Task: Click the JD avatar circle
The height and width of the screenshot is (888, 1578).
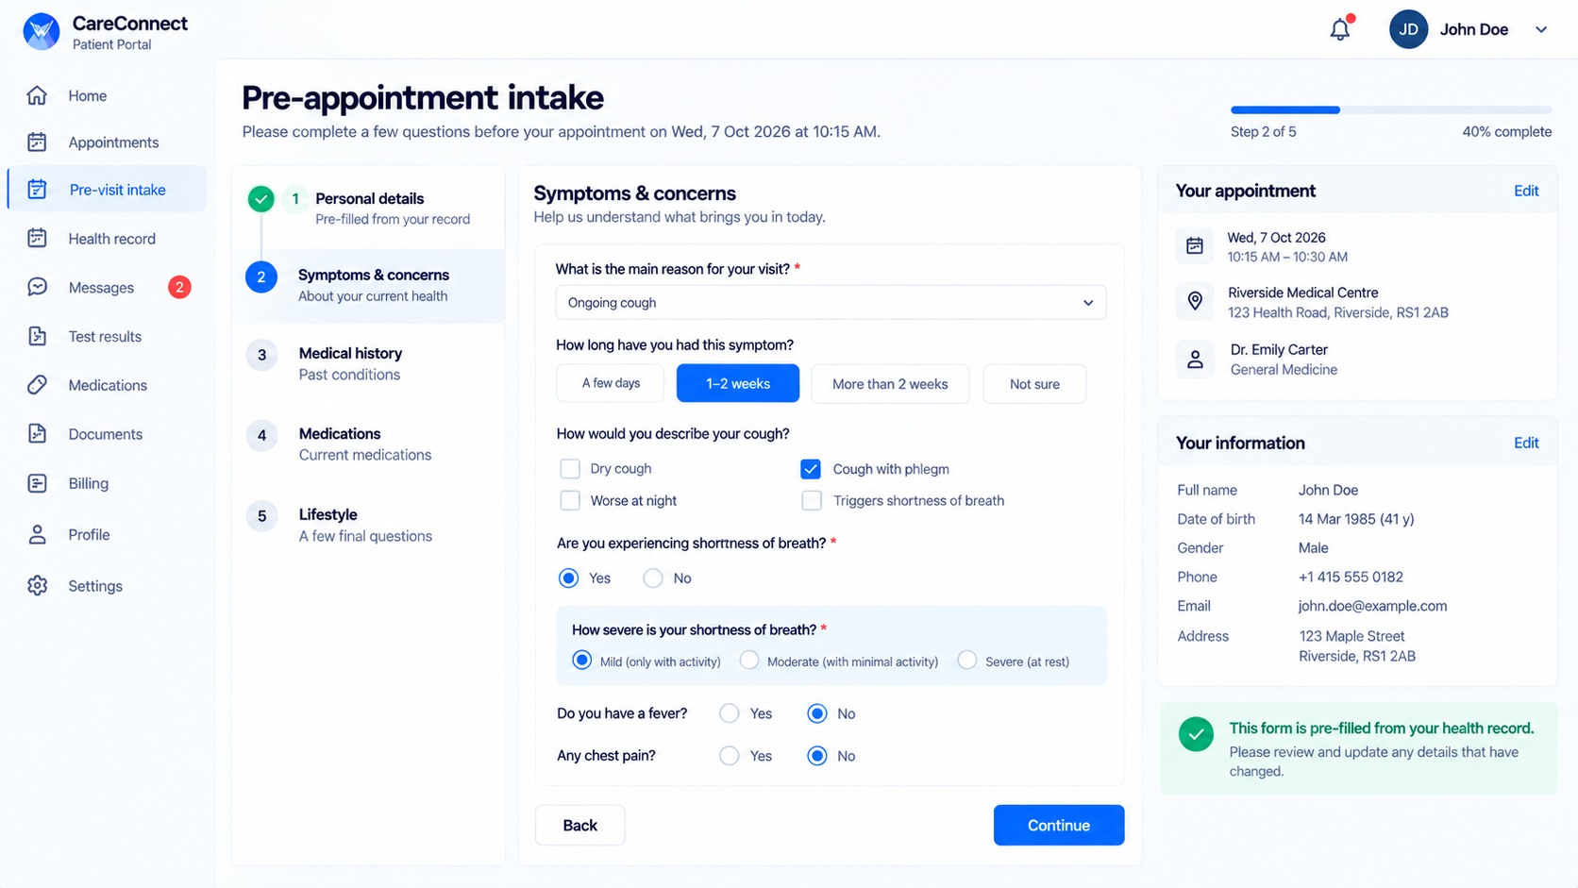Action: [1408, 29]
